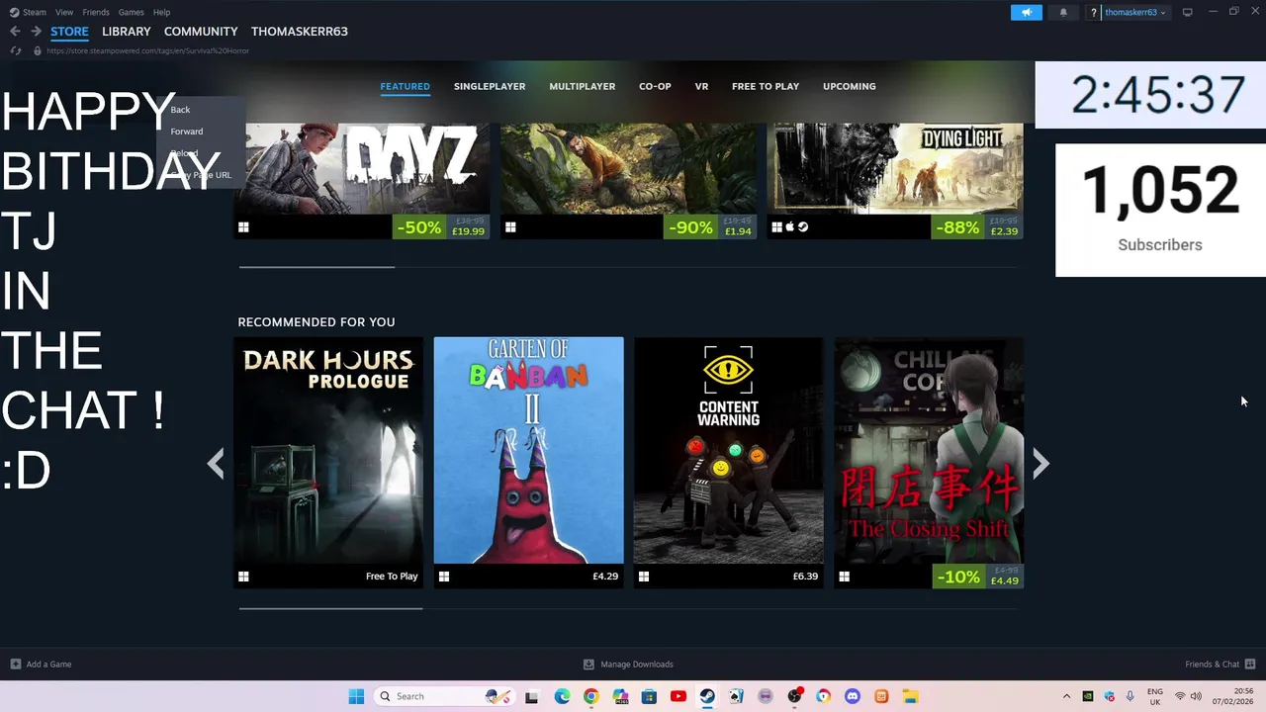Select the CO-OP category tab
This screenshot has height=712, width=1266.
coord(655,86)
